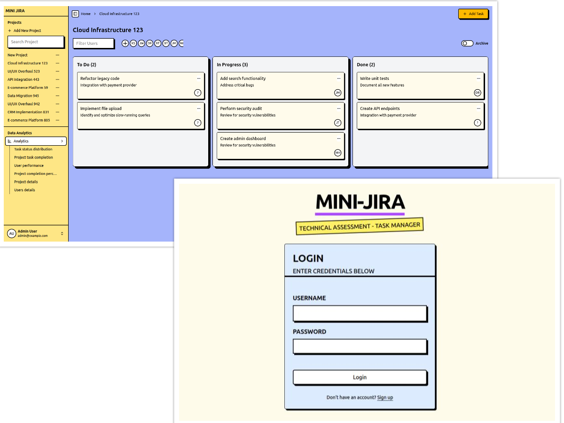Click the DR avatar on Write unit tests card
564x423 pixels.
click(478, 93)
